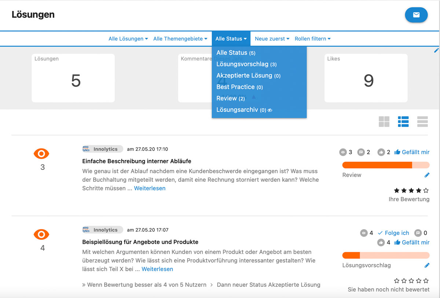This screenshot has width=440, height=298.
Task: Toggle 'Folge ich' on Beispiellösung post
Action: pos(393,233)
